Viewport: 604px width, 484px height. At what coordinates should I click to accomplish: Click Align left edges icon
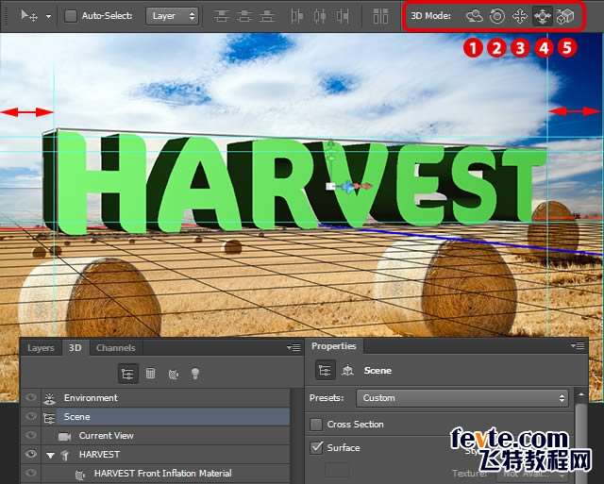(297, 16)
